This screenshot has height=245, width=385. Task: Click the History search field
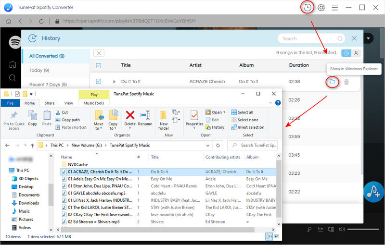(311, 38)
